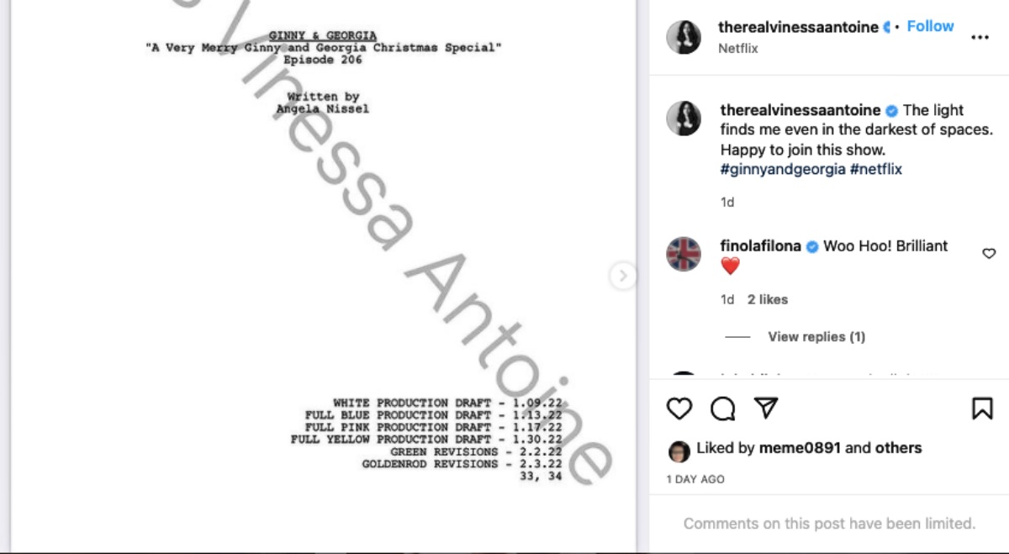
Task: Follow therealvinessaantoine
Action: (x=930, y=26)
